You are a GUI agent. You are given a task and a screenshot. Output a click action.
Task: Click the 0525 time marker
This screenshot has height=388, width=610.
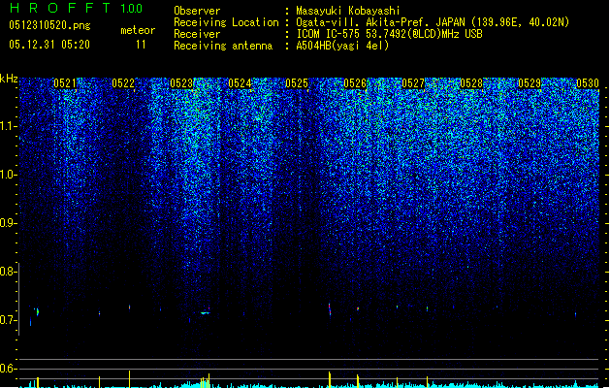[297, 83]
